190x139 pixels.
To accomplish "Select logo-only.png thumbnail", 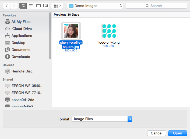I will 109,31.
